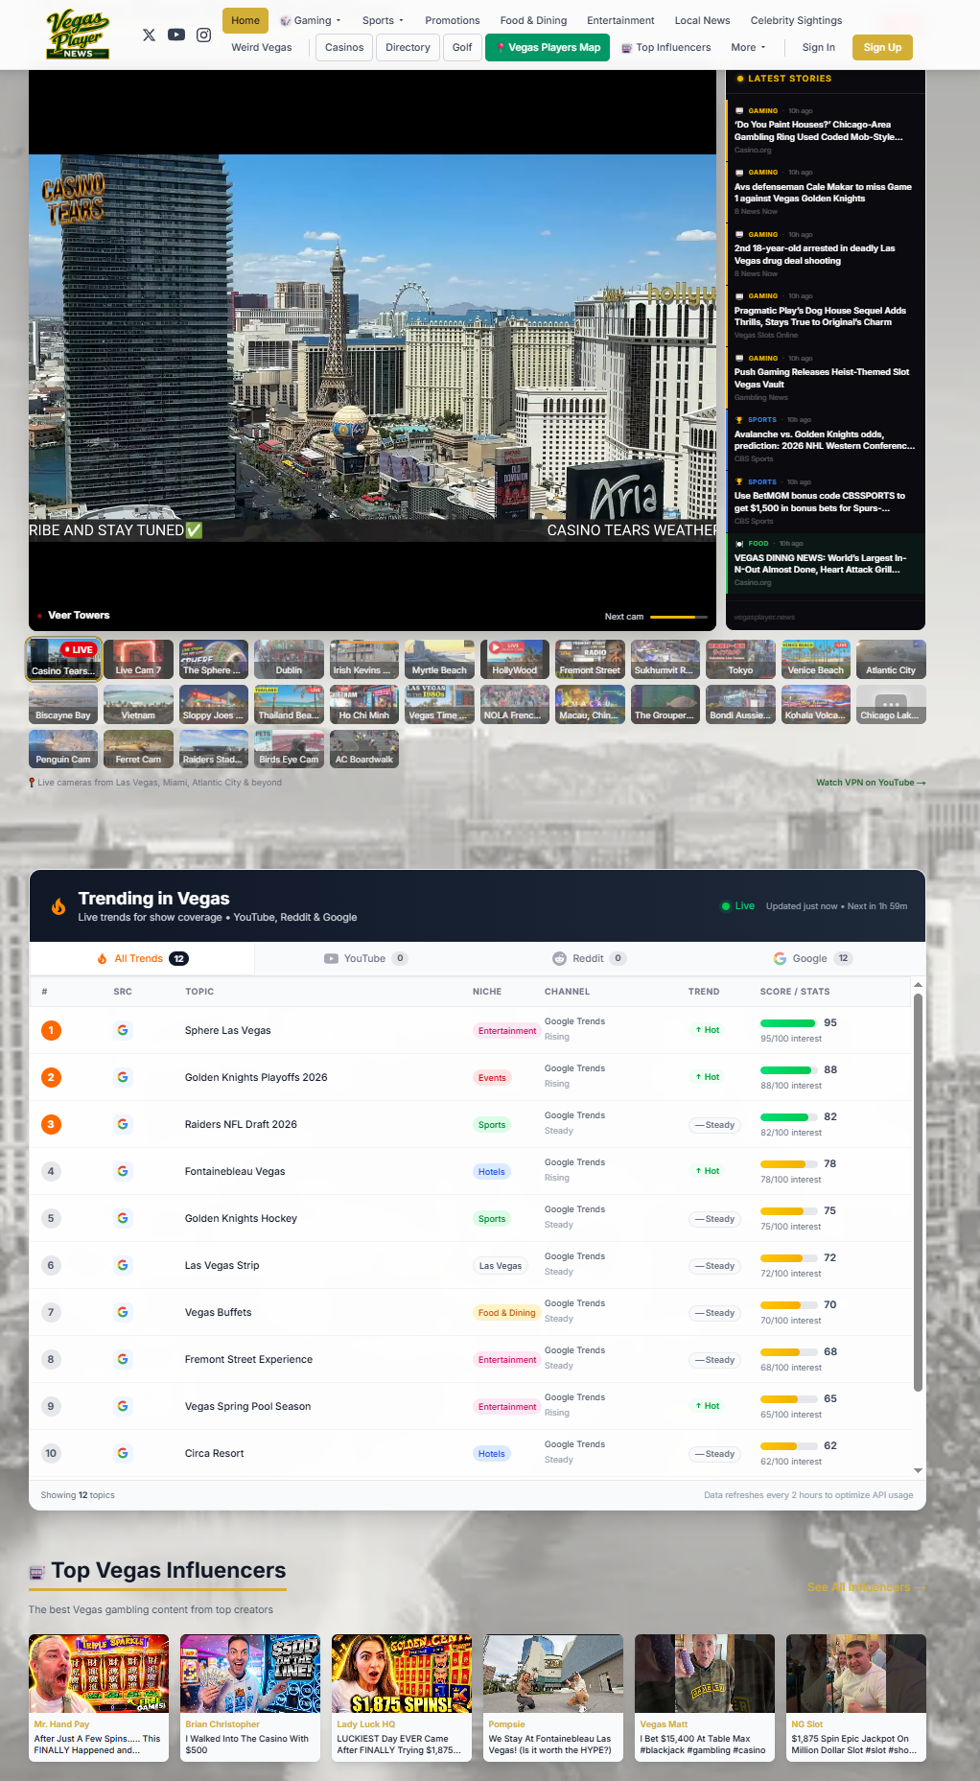
Task: Open Celebrity Sightings menu item
Action: (x=796, y=20)
